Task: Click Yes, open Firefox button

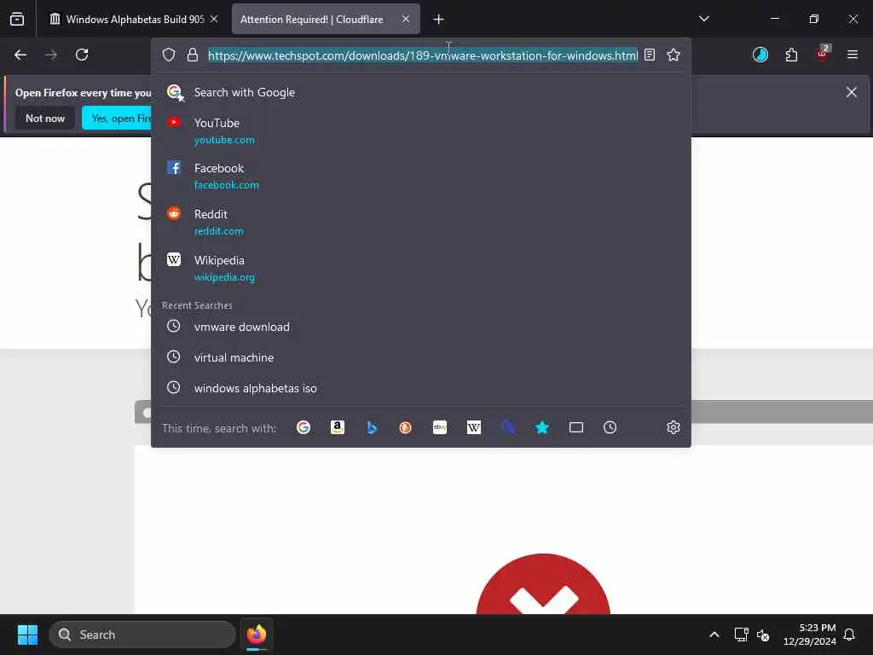Action: [117, 118]
